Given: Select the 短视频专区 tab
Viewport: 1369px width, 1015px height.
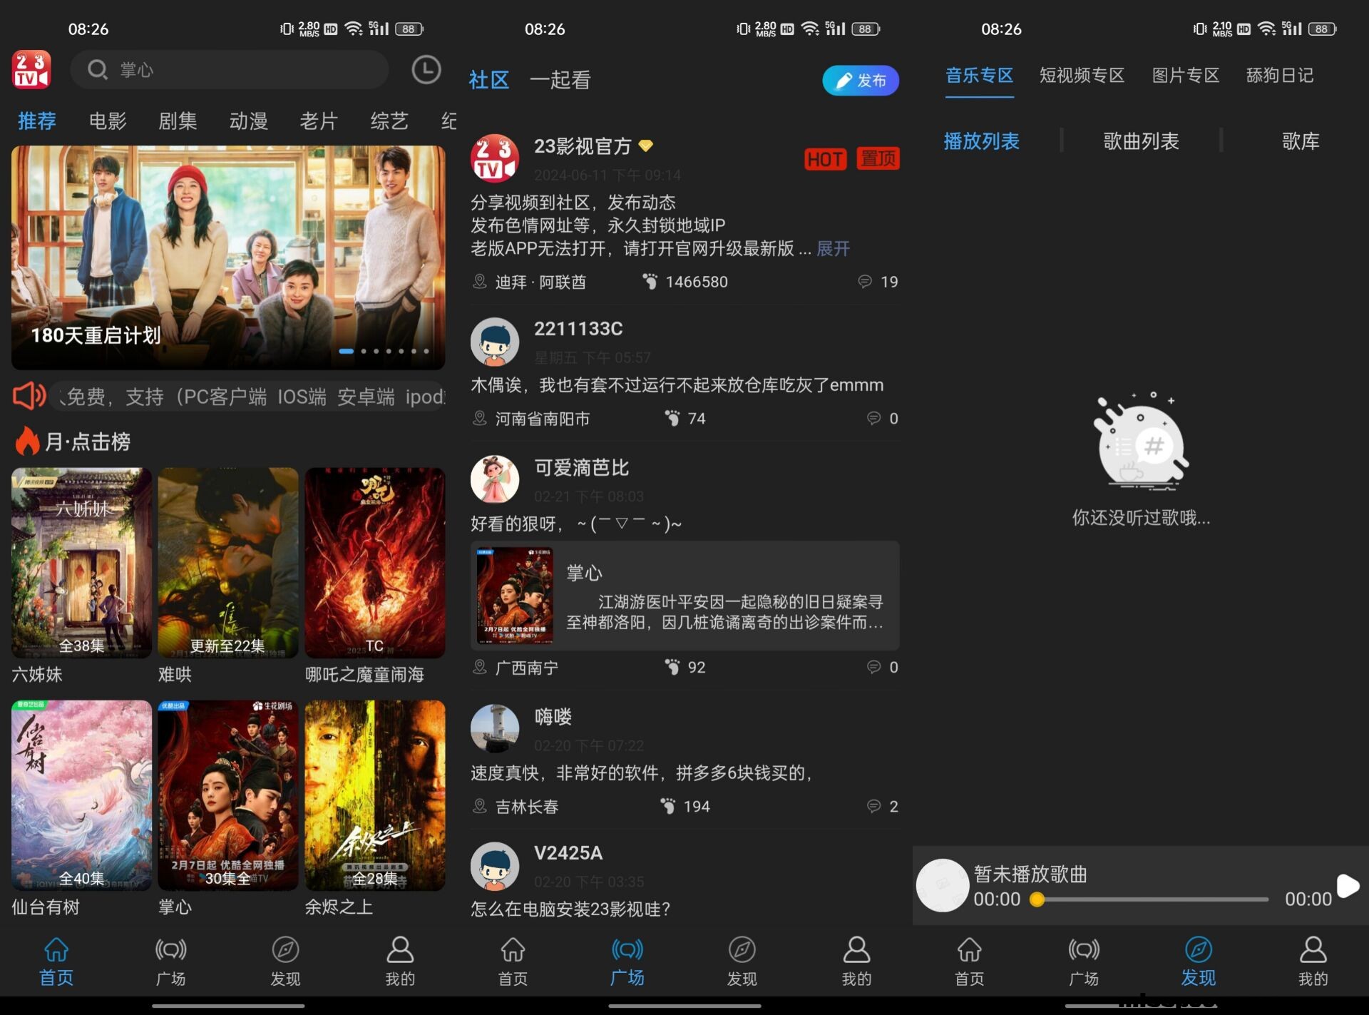Looking at the screenshot, I should coord(1081,76).
